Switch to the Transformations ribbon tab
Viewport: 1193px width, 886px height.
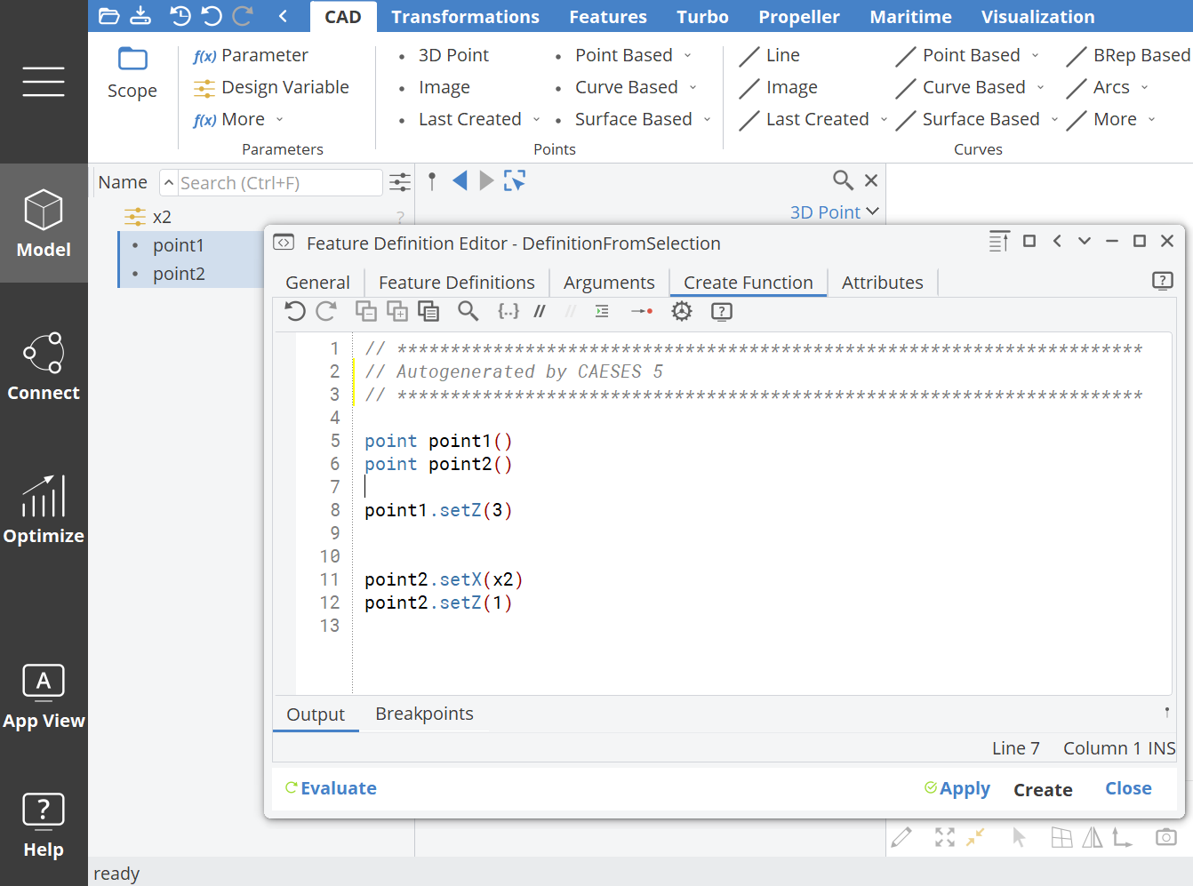click(465, 17)
